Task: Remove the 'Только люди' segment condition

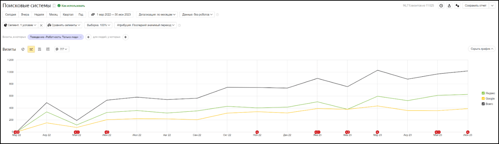Action: (81, 37)
